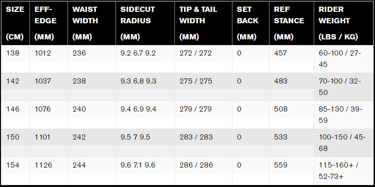Viewport: 375px width, 187px height.
Task: Select rider weight 100-150 / 45-68
Action: (x=342, y=143)
